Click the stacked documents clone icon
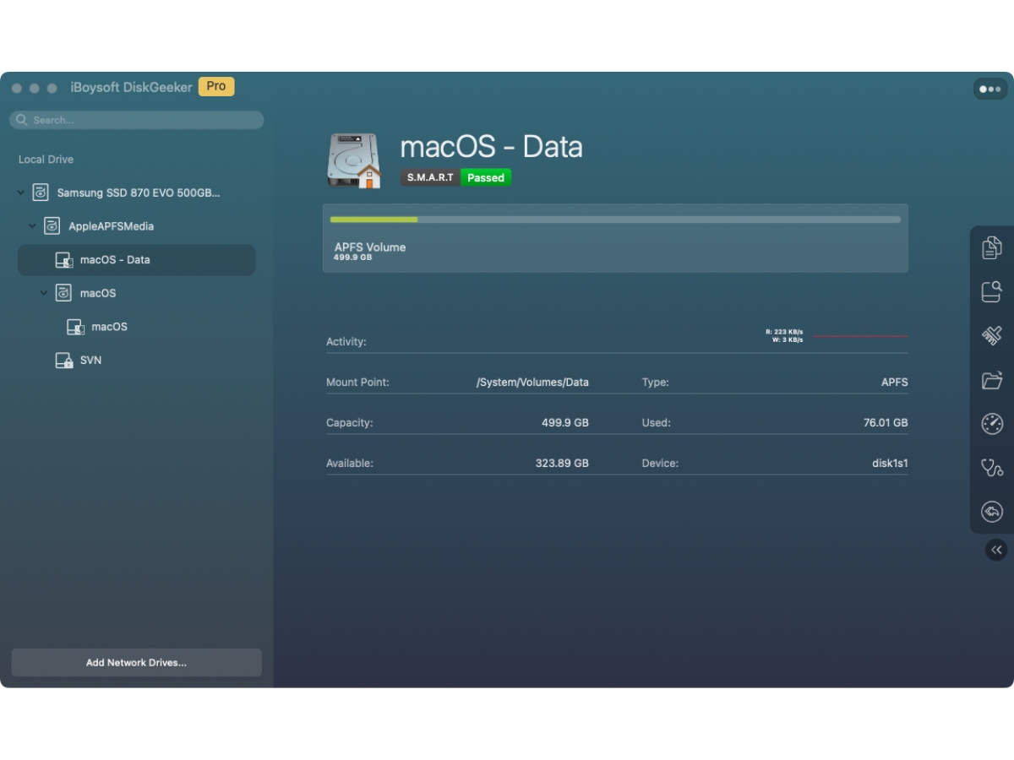The height and width of the screenshot is (760, 1014). 992,247
